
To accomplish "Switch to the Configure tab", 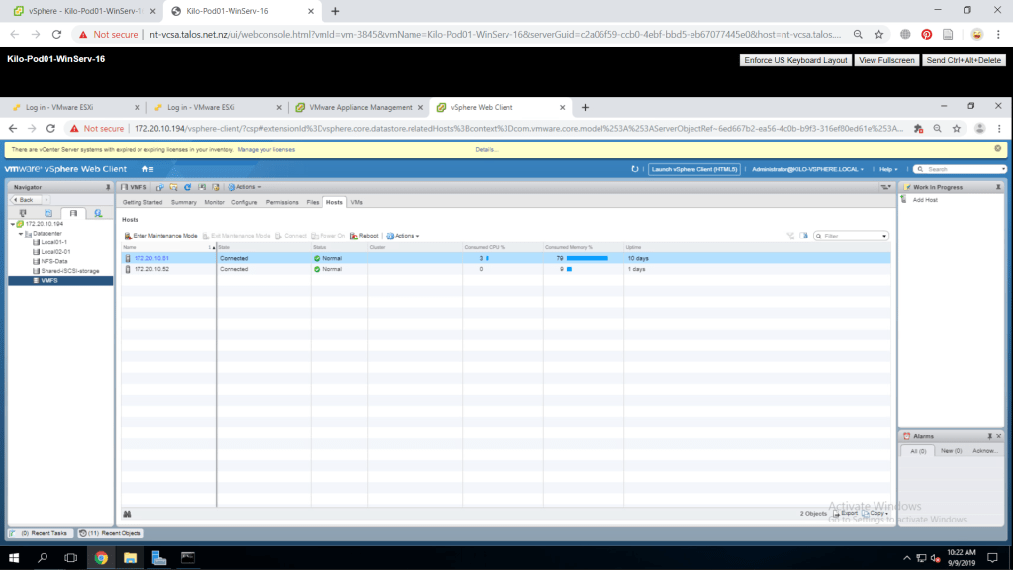I will tap(244, 202).
